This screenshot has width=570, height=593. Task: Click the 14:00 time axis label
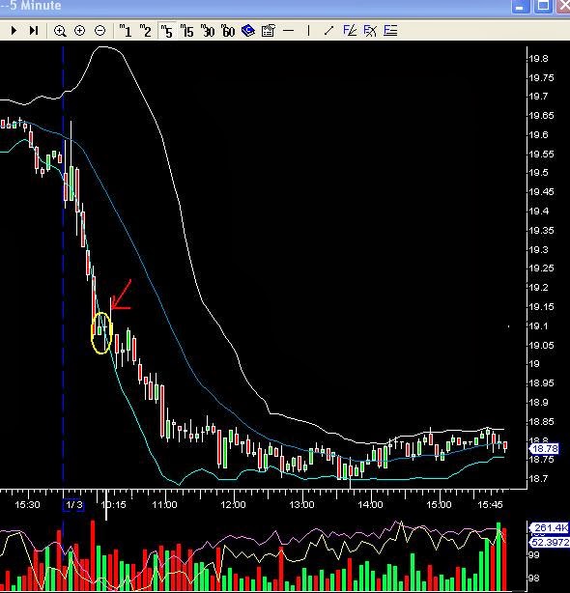point(370,505)
